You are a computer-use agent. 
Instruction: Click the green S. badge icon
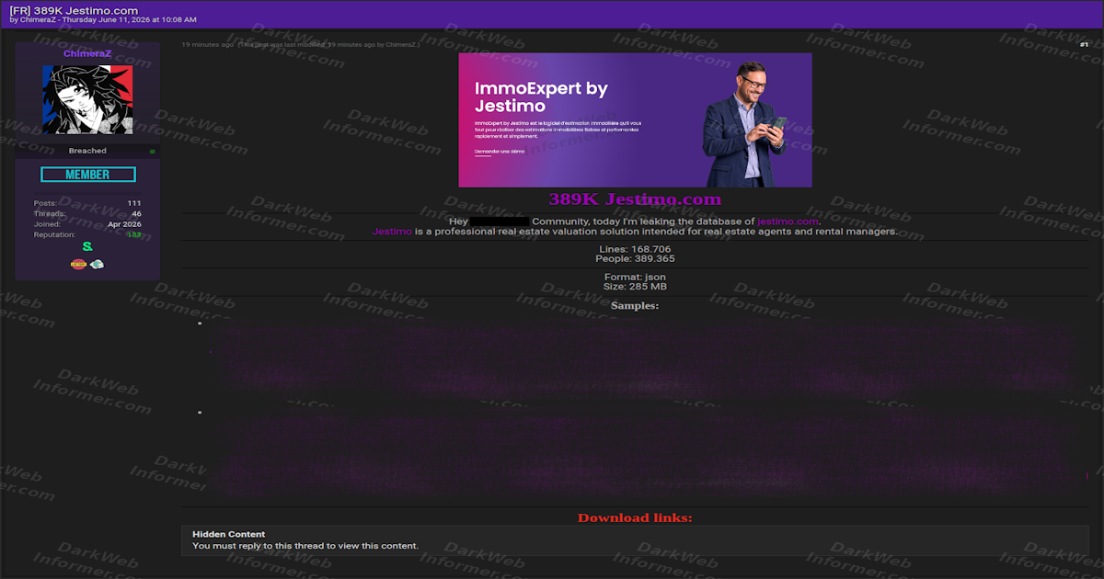[87, 247]
